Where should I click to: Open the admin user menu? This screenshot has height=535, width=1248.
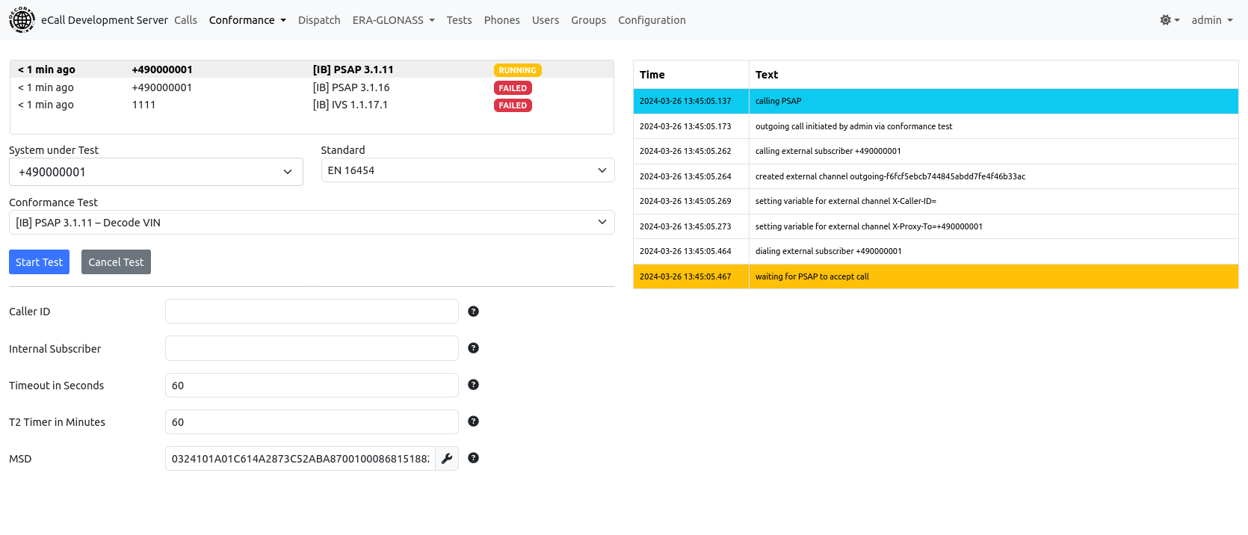click(1211, 20)
